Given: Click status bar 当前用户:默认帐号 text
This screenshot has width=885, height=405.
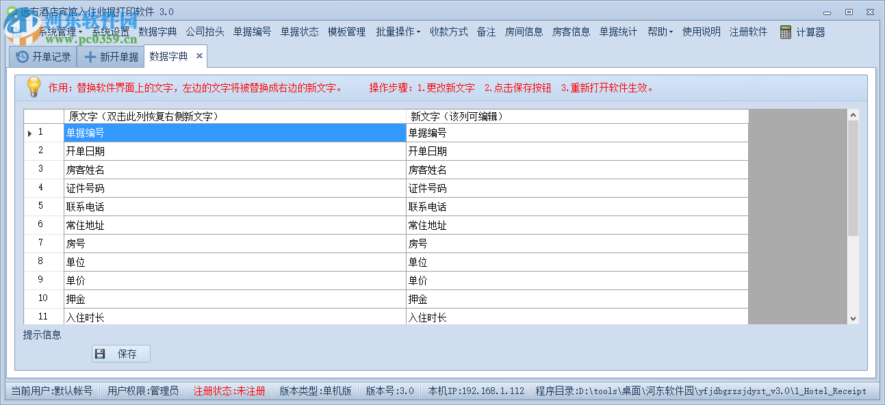Looking at the screenshot, I should click(x=51, y=391).
